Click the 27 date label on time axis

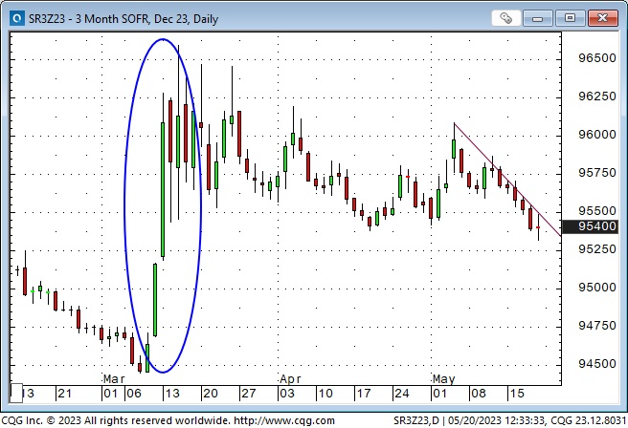pyautogui.click(x=248, y=394)
